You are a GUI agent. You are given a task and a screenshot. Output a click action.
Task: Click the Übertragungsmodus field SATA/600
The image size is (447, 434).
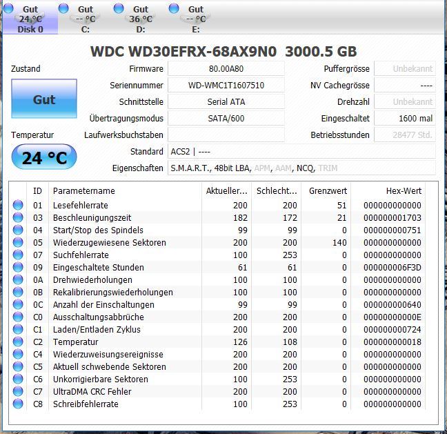coord(226,119)
